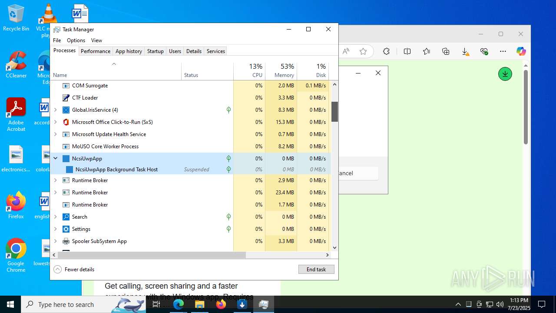Screen dimensions: 556x313
Task: Click the CTF Loader pen icon
Action: [x=66, y=98]
